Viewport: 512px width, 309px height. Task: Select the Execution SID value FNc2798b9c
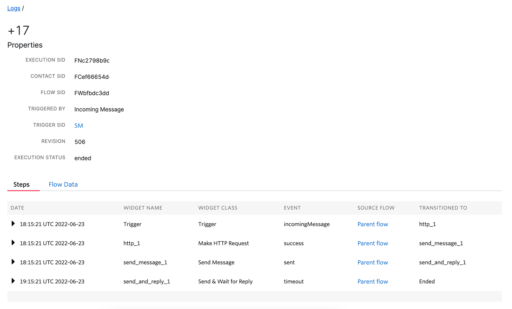[92, 60]
